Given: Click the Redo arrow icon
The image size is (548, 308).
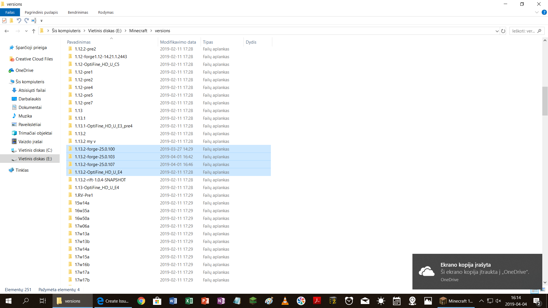Looking at the screenshot, I should (x=27, y=21).
